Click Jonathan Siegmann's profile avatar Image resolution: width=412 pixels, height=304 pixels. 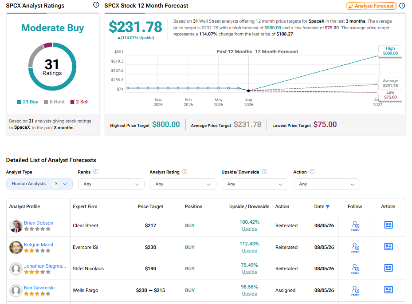tap(16, 269)
